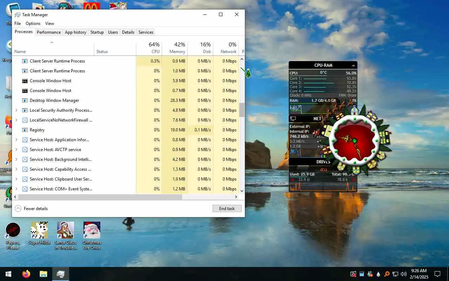Launch the Super Hilda desktop icon
449x281 pixels.
pyautogui.click(x=39, y=233)
